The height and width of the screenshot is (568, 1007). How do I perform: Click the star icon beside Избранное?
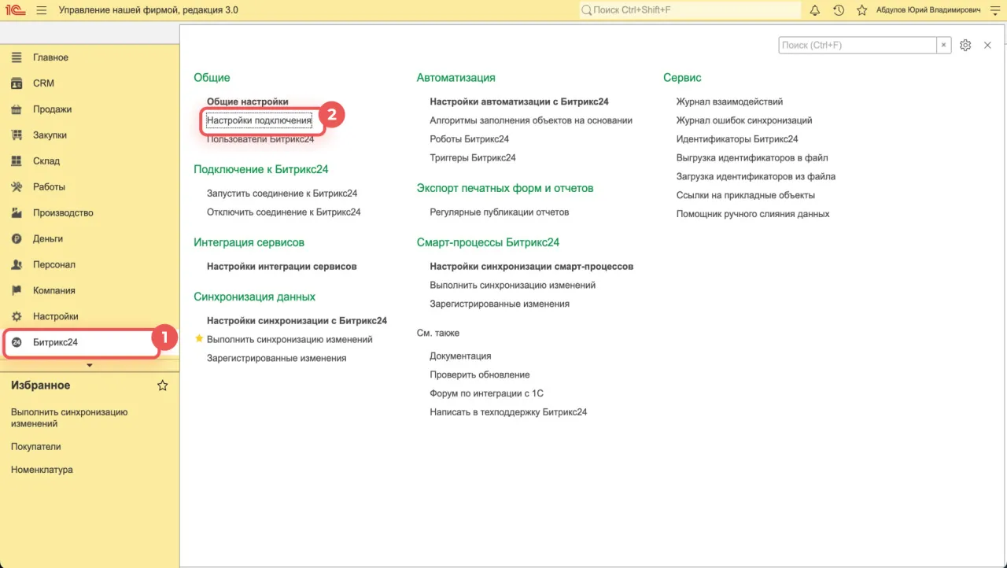coord(163,385)
